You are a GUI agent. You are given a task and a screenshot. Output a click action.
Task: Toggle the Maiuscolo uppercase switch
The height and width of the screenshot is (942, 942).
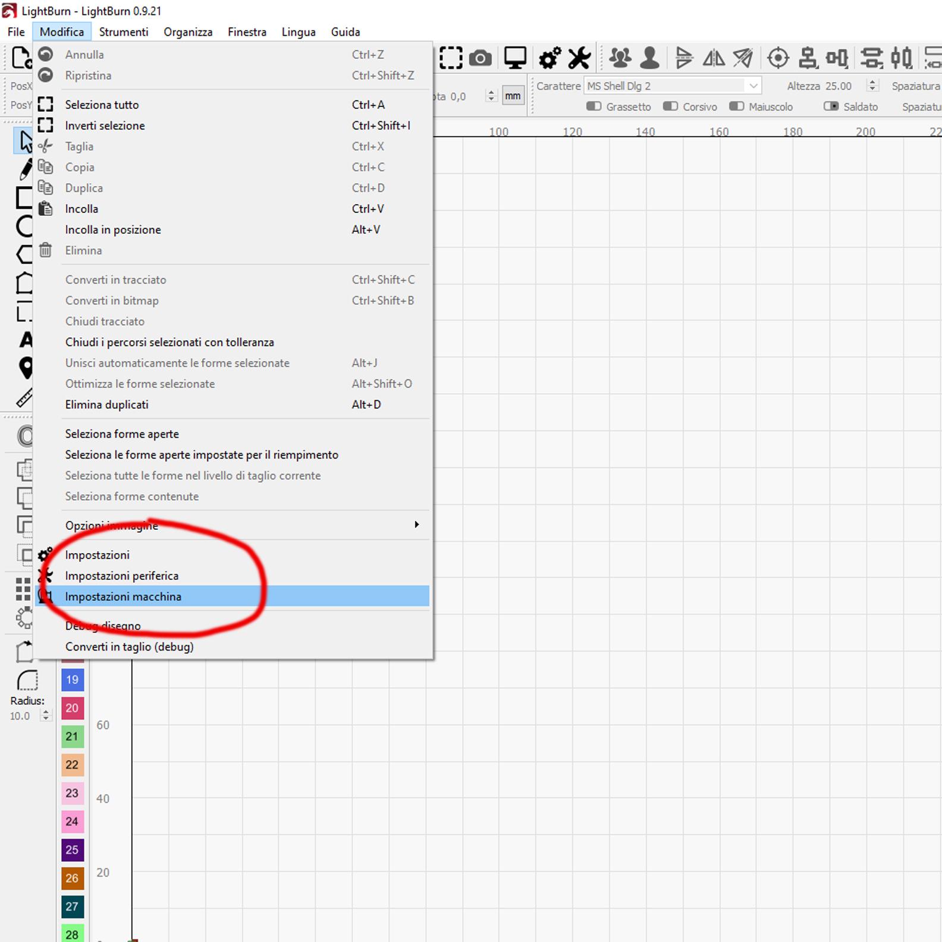click(x=736, y=106)
